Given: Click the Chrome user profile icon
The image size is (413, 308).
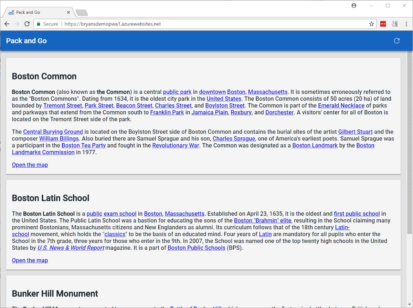Looking at the screenshot, I should coord(354,5).
